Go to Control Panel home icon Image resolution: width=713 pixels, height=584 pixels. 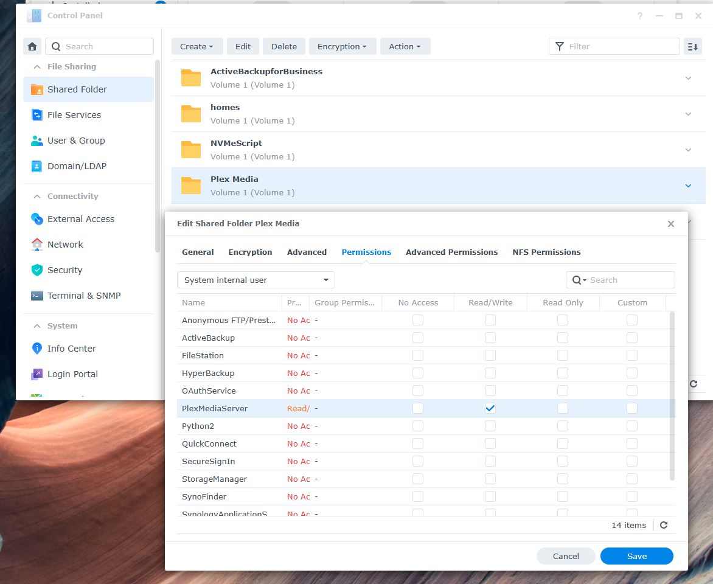(x=32, y=46)
